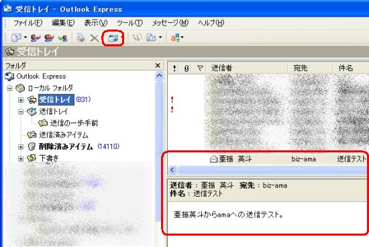The width and height of the screenshot is (369, 247).
Task: Sort by priority column header
Action: (x=174, y=68)
